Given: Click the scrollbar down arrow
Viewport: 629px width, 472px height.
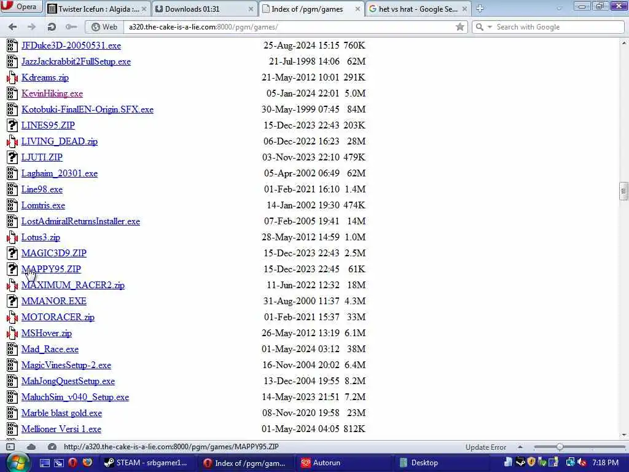Looking at the screenshot, I should pyautogui.click(x=624, y=435).
